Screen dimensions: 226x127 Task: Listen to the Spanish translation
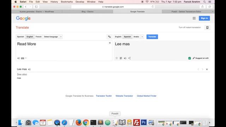125,58
